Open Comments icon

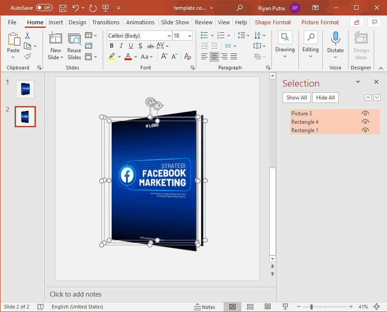pyautogui.click(x=375, y=23)
